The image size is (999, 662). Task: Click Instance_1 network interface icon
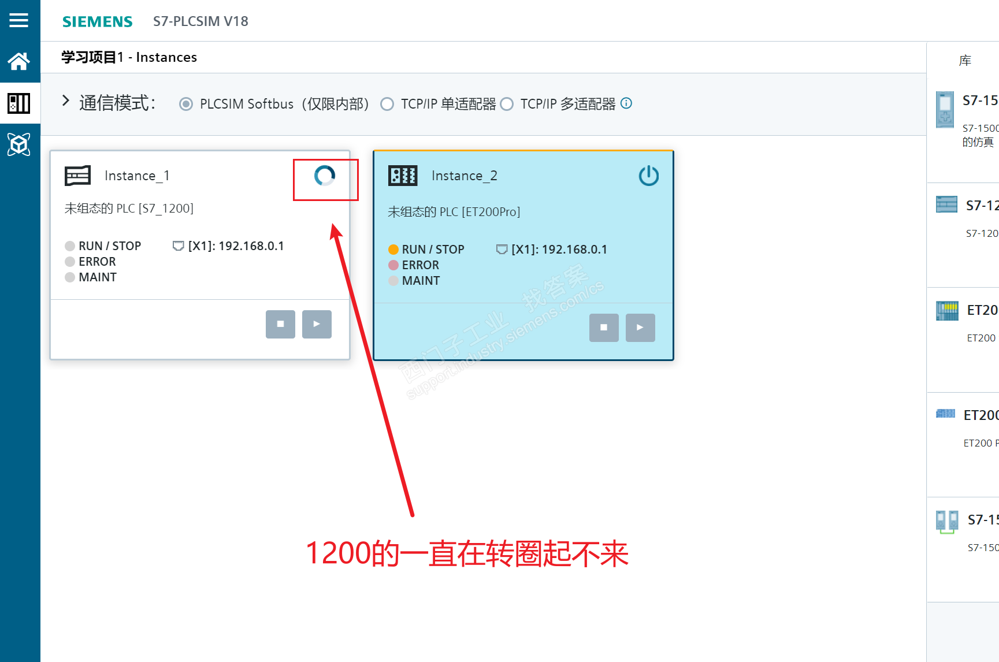[178, 246]
